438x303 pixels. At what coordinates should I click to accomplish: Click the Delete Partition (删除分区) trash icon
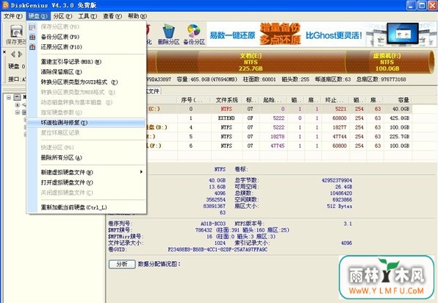pos(169,31)
